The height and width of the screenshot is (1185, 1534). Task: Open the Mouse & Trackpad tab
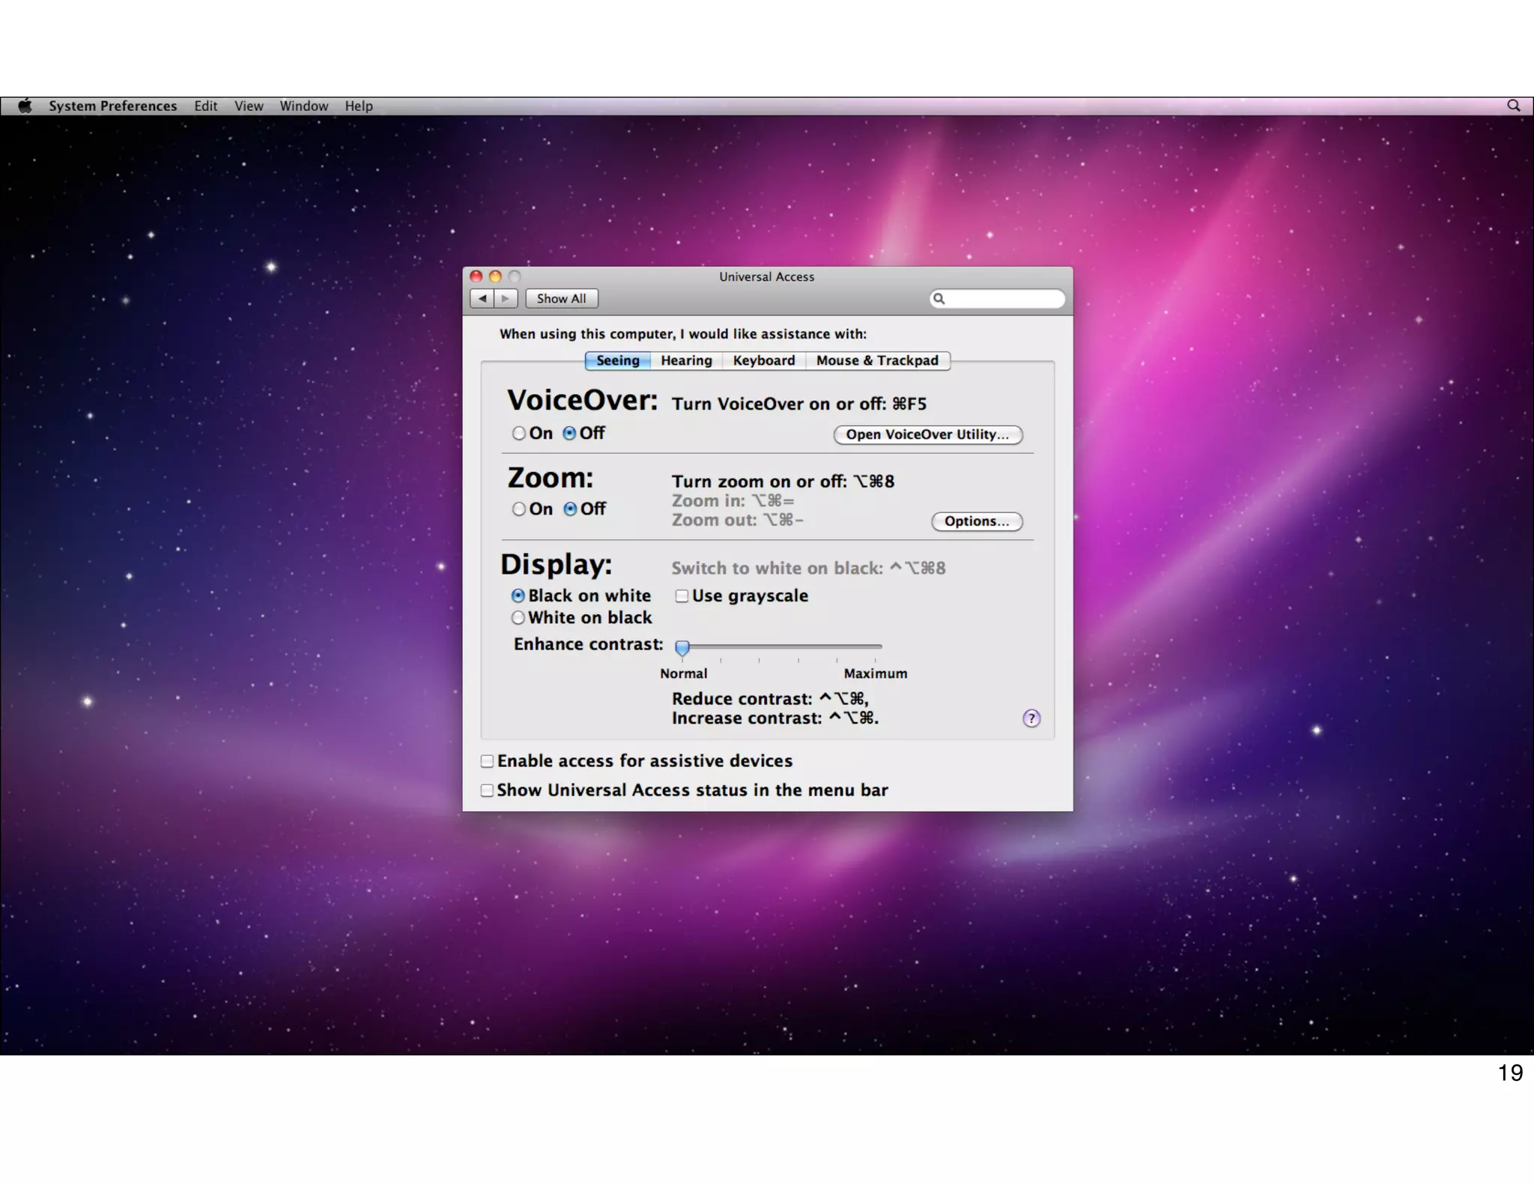(x=876, y=360)
